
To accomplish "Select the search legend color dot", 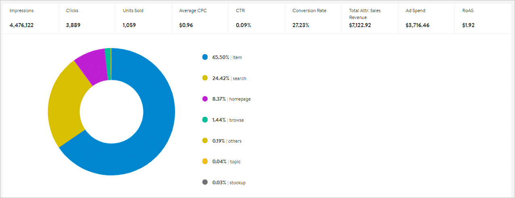I will 205,78.
